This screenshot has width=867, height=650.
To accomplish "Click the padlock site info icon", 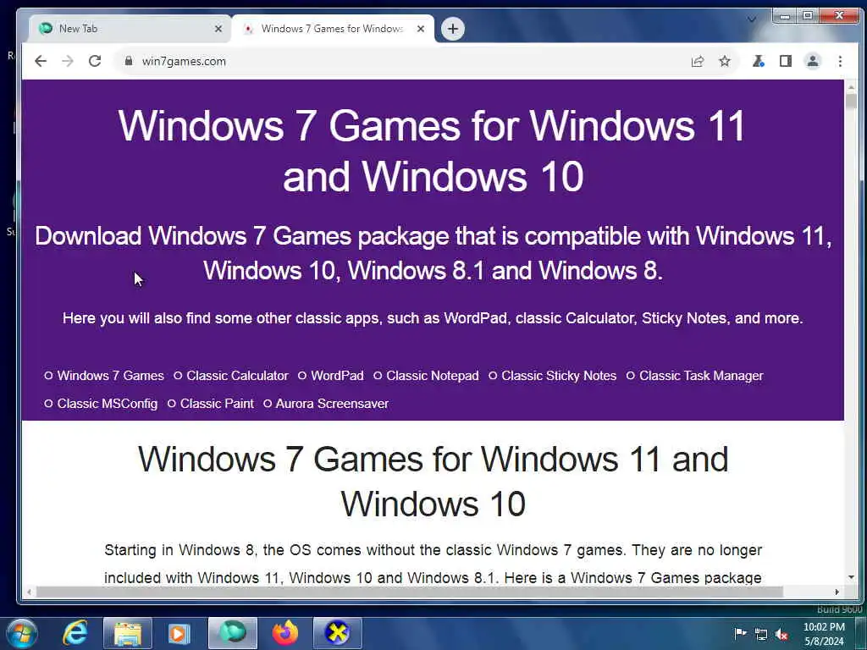I will point(129,61).
